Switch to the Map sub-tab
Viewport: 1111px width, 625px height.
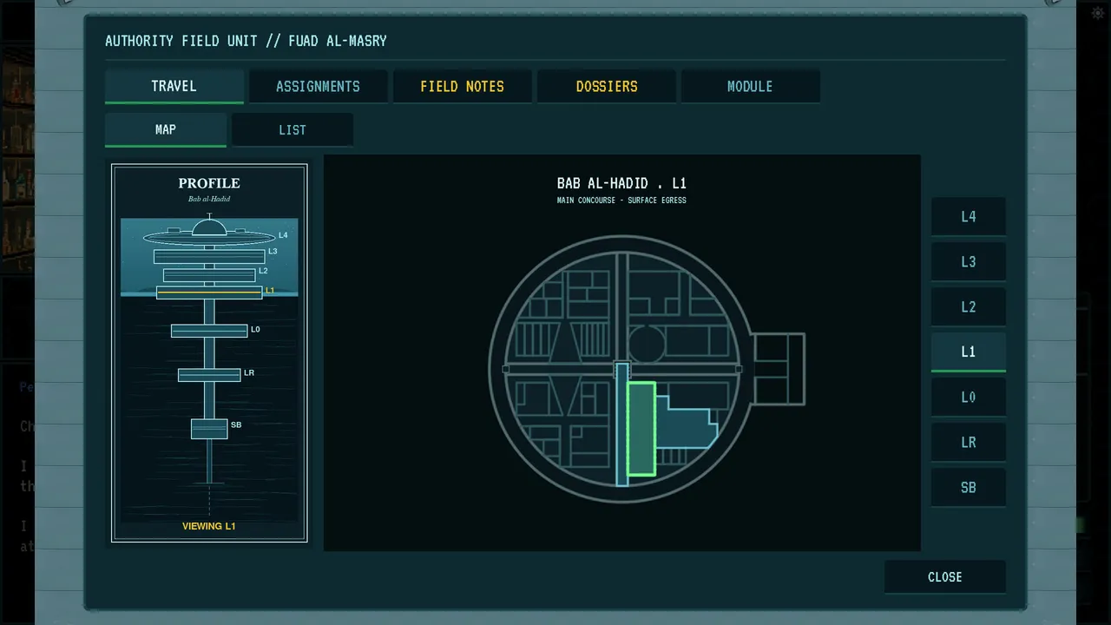coord(165,129)
